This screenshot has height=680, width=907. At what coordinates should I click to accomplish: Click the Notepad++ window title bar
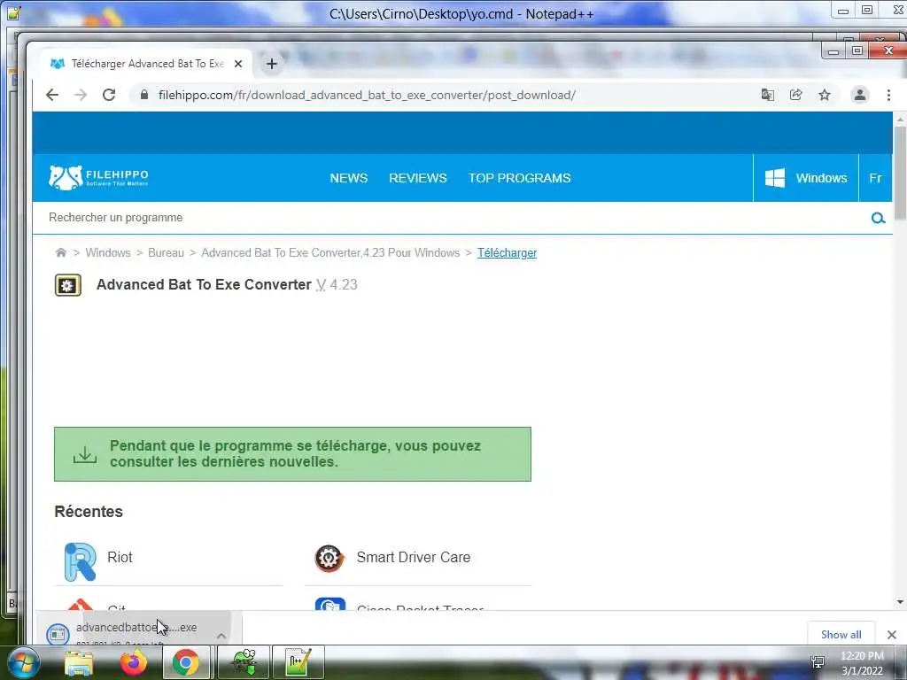point(461,14)
